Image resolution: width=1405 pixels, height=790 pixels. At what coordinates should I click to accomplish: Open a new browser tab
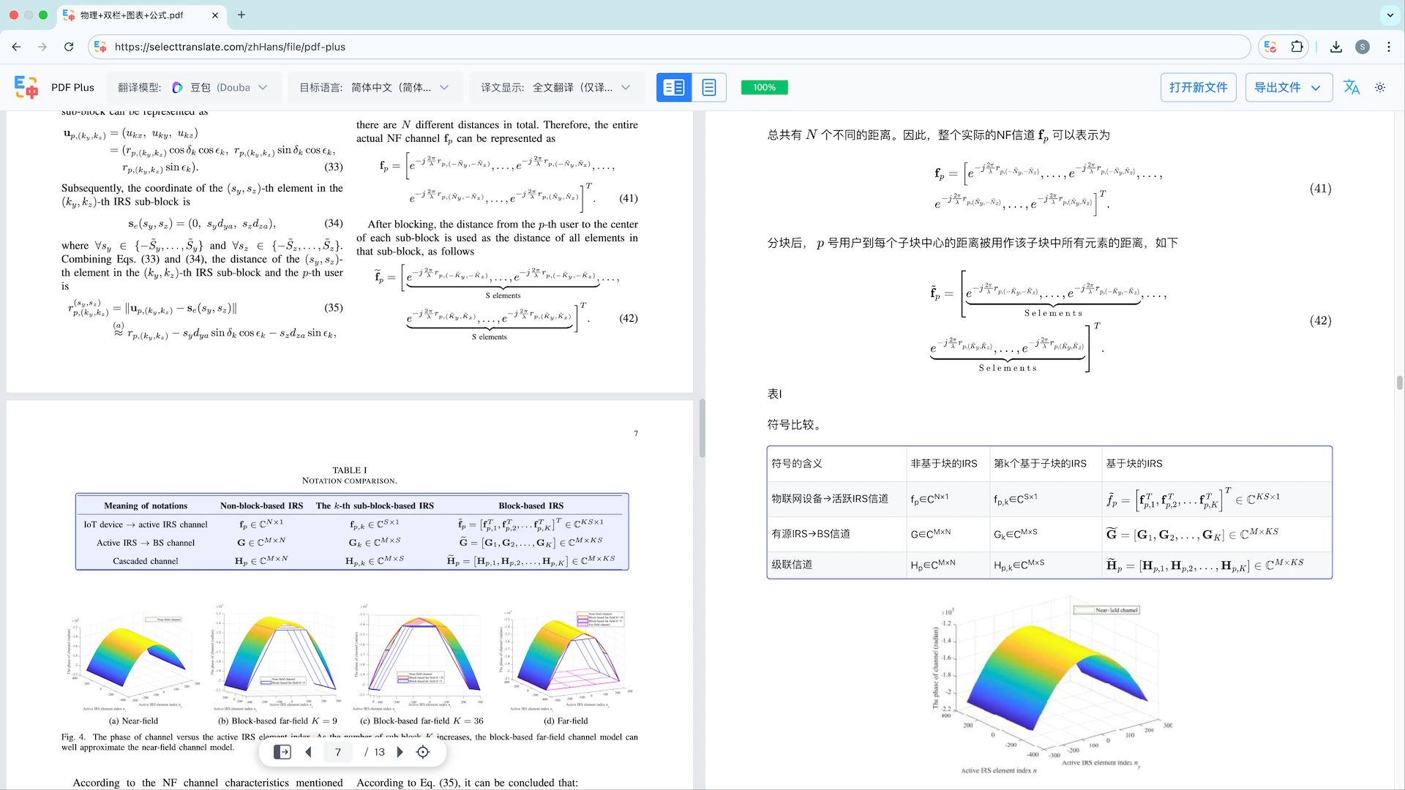tap(241, 15)
